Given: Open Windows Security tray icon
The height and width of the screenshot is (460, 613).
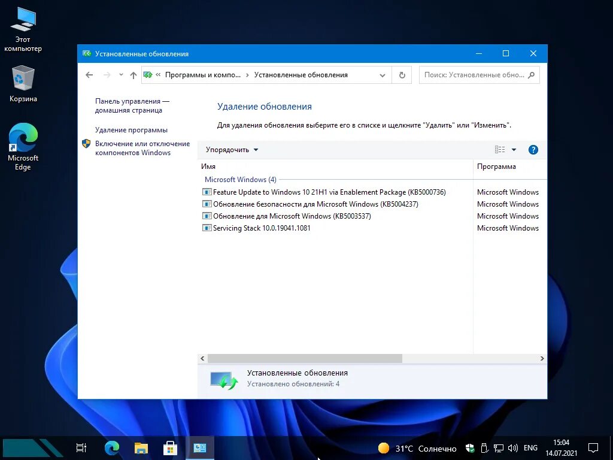Looking at the screenshot, I should point(470,448).
